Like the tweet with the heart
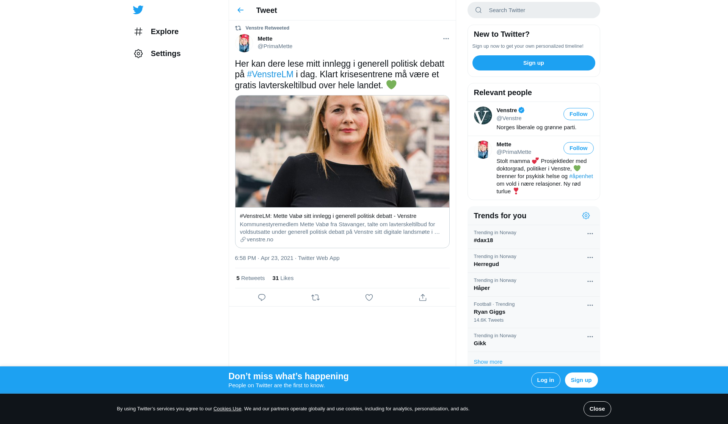The image size is (728, 424). click(369, 297)
